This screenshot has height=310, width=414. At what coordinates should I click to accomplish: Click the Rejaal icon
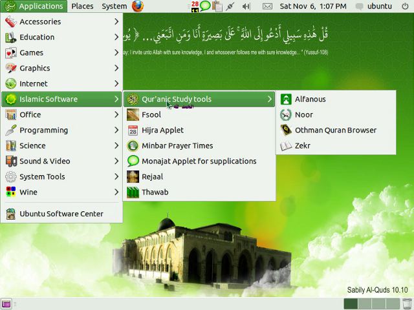point(133,176)
